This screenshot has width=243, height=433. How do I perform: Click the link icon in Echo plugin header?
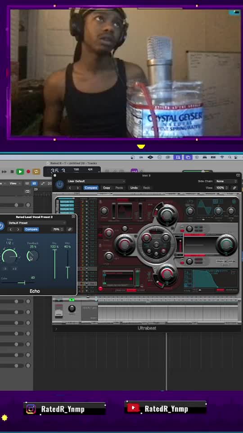70,229
